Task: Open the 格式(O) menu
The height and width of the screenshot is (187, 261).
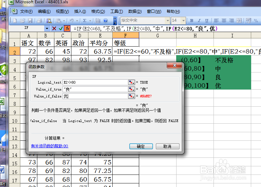Action: click(98, 11)
